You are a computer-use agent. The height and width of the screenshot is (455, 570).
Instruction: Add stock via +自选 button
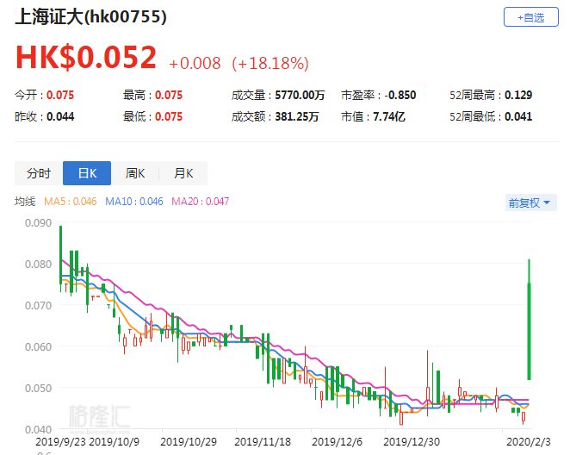tap(530, 17)
